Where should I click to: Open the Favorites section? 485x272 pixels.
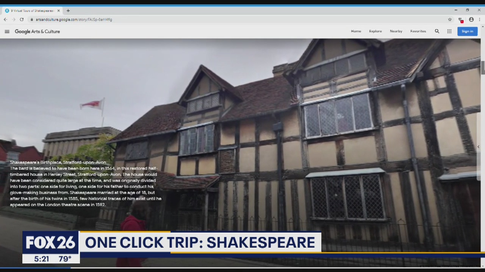(418, 31)
